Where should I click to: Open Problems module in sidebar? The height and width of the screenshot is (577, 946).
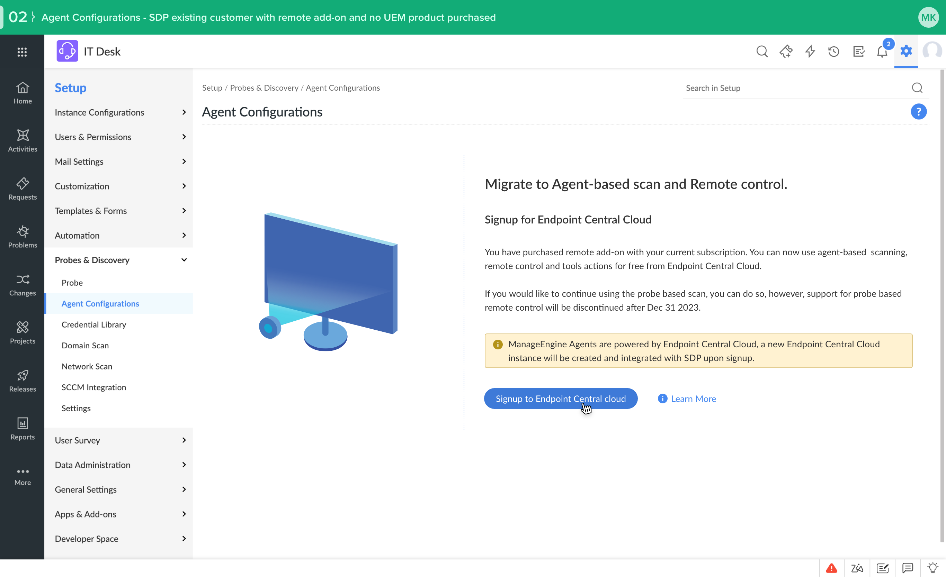22,237
